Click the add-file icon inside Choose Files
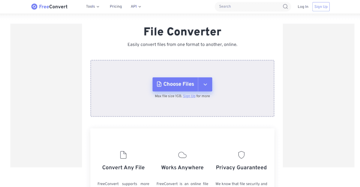The image size is (360, 187). pos(159,84)
